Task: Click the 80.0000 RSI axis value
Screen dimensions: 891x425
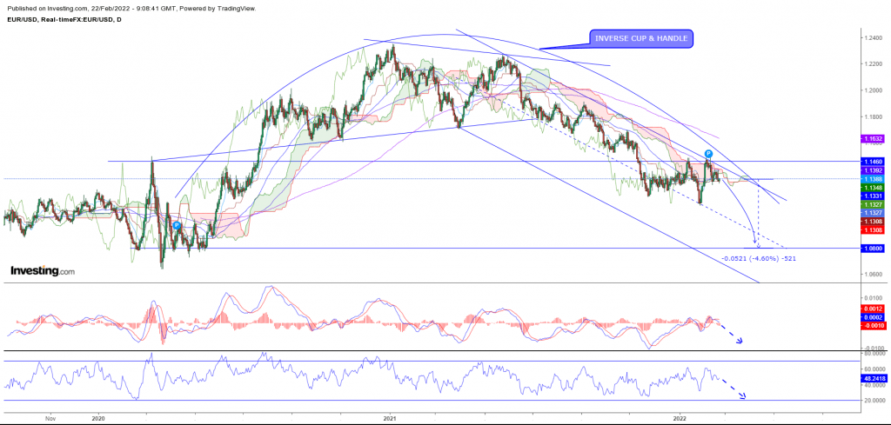Action: (874, 353)
